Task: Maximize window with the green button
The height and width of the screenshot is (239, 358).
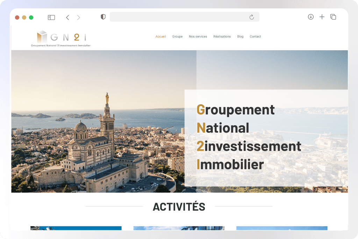Action: click(x=31, y=17)
